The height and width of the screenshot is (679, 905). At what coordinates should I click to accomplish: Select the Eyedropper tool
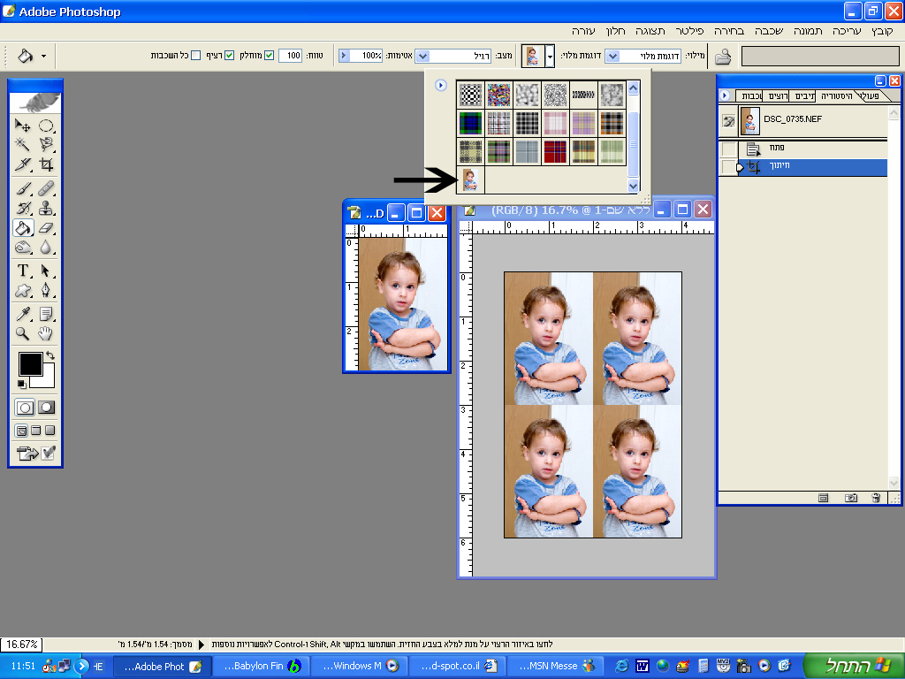point(23,314)
